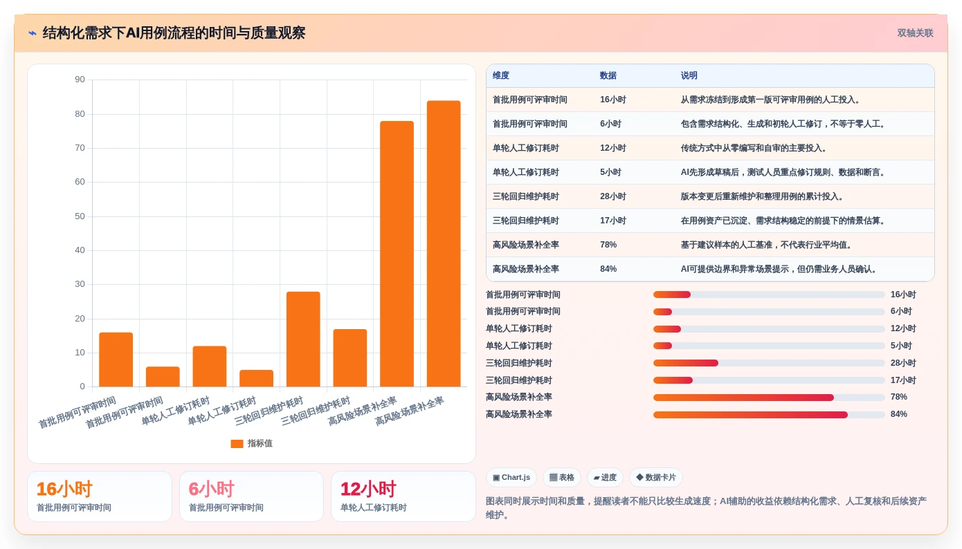Click the shortest chart bar with value 5
The image size is (962, 549).
click(256, 378)
